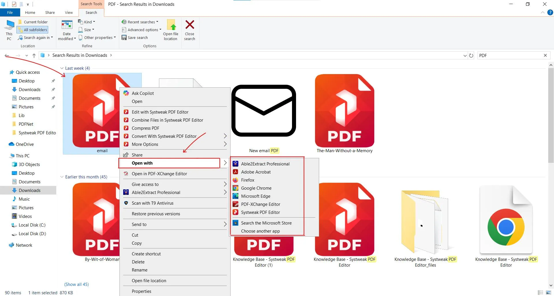Select Google Chrome in the Open with submenu
554x296 pixels.
coord(256,188)
